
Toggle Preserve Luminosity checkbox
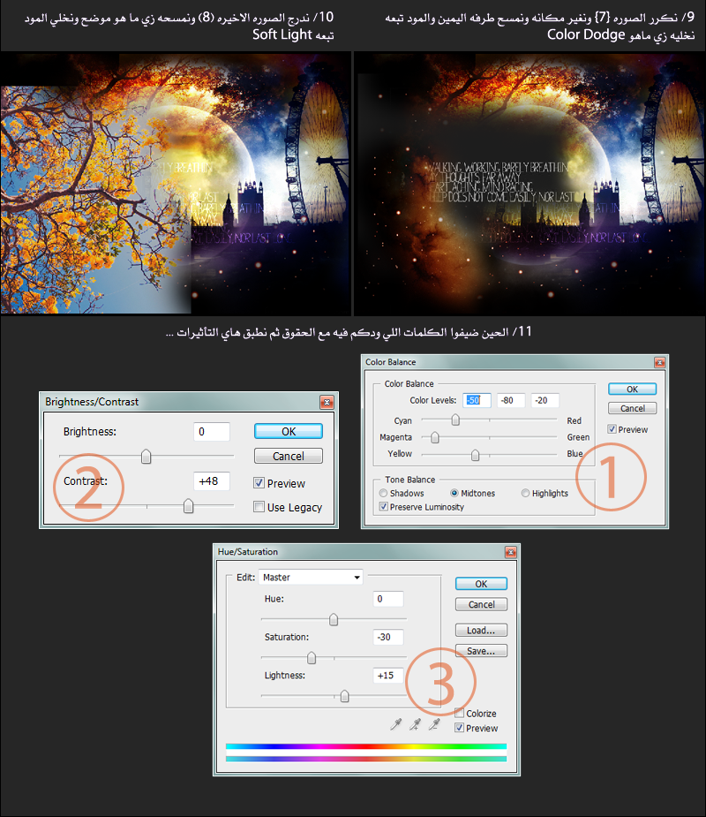pyautogui.click(x=384, y=507)
